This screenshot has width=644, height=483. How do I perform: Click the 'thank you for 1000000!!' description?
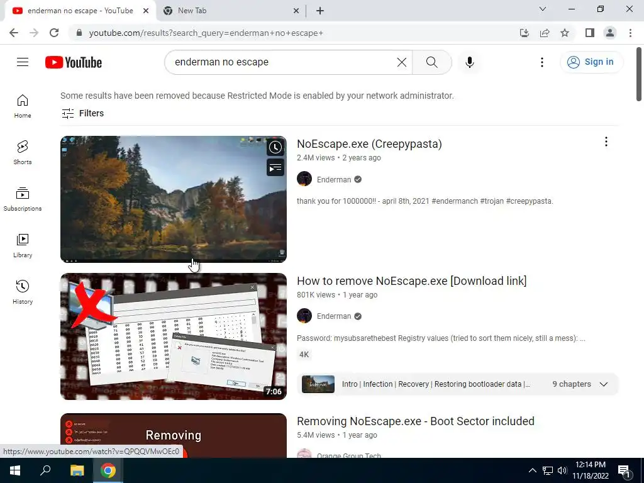(425, 201)
